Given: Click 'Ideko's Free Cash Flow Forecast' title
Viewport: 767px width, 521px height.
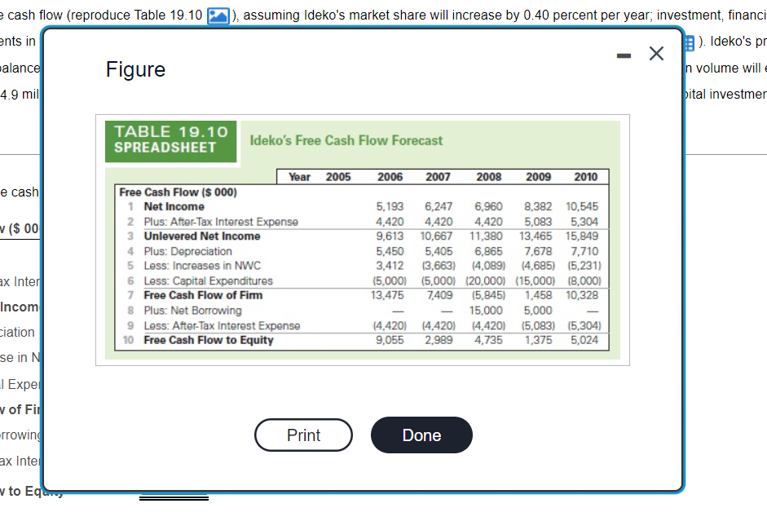Looking at the screenshot, I should [346, 140].
